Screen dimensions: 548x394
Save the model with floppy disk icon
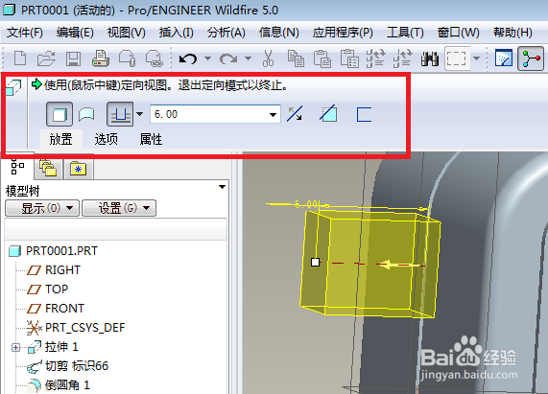(73, 58)
